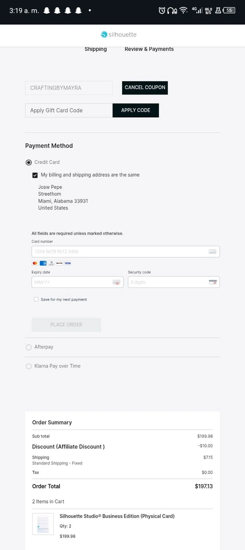This screenshot has height=550, width=245.
Task: Uncheck billing and shipping address are the same
Action: tap(35, 175)
